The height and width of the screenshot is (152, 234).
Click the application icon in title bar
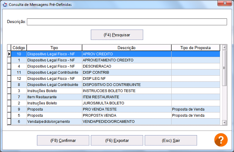tap(5, 5)
